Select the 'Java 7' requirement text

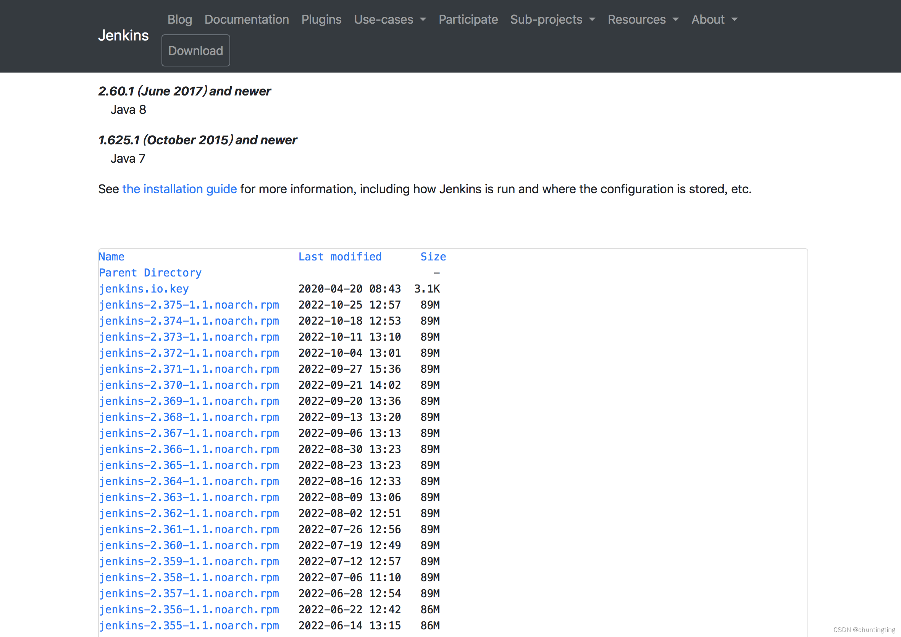click(128, 158)
